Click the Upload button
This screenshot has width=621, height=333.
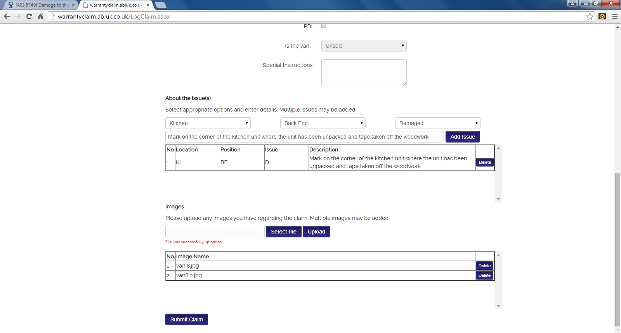pyautogui.click(x=316, y=232)
